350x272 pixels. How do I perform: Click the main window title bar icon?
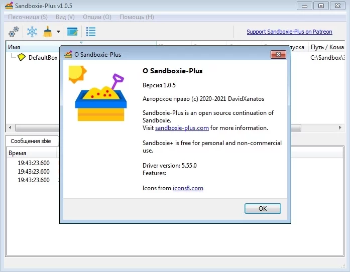pyautogui.click(x=9, y=6)
